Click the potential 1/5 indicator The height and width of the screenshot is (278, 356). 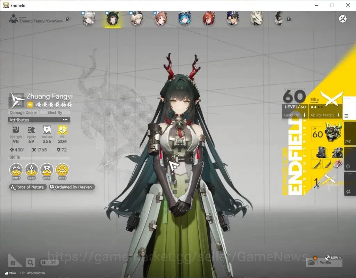click(x=324, y=182)
